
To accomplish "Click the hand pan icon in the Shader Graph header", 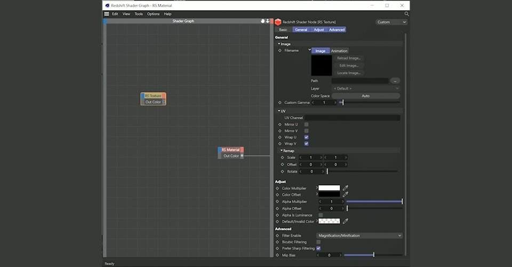I will pos(262,21).
